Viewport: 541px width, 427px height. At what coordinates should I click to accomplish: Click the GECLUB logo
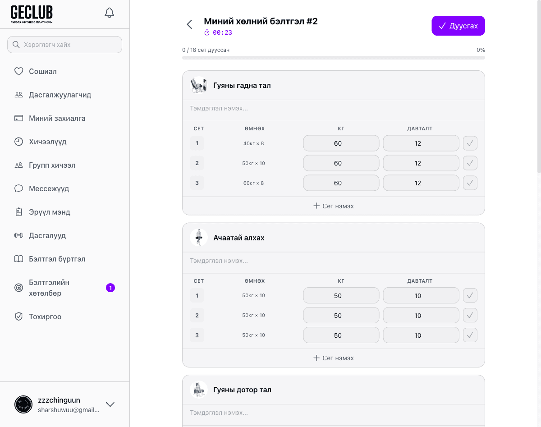[32, 14]
